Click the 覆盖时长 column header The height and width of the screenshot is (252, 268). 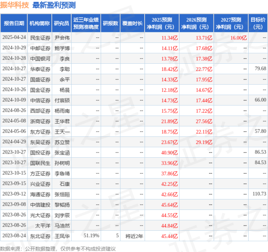(x=132, y=23)
